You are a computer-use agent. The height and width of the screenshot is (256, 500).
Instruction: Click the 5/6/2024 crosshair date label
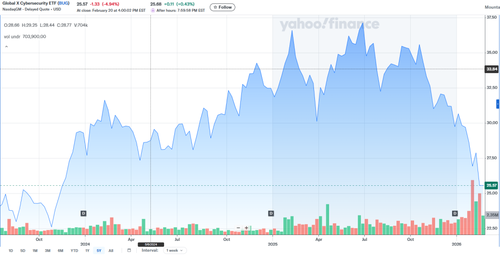tap(150, 244)
